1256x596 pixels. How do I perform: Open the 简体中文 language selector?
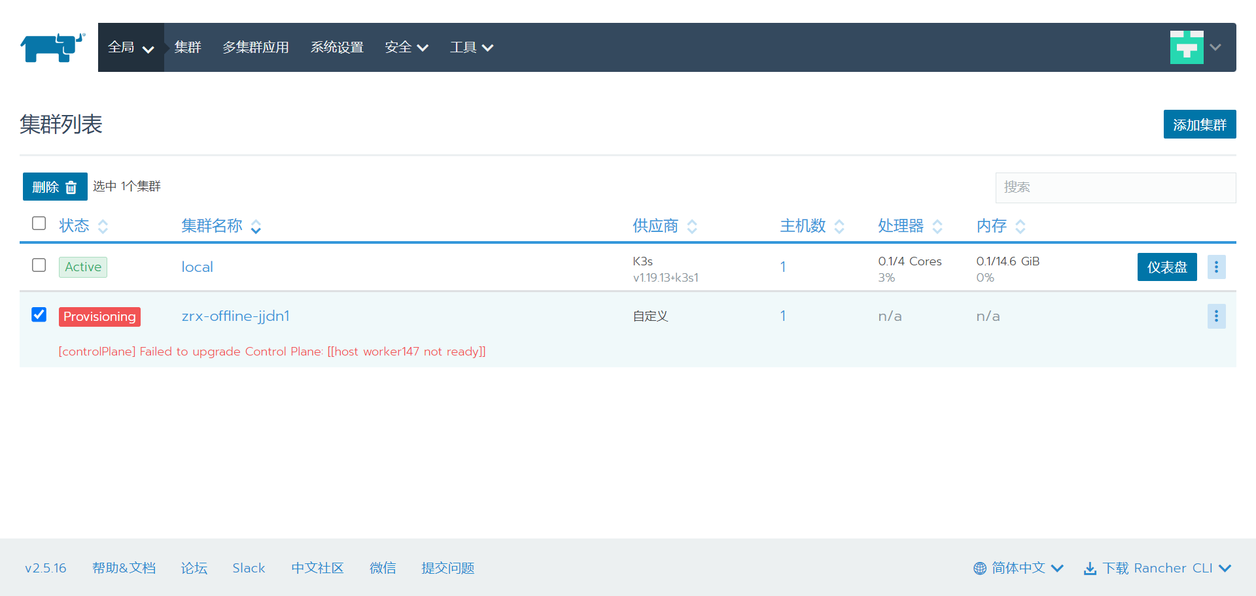pyautogui.click(x=1019, y=568)
